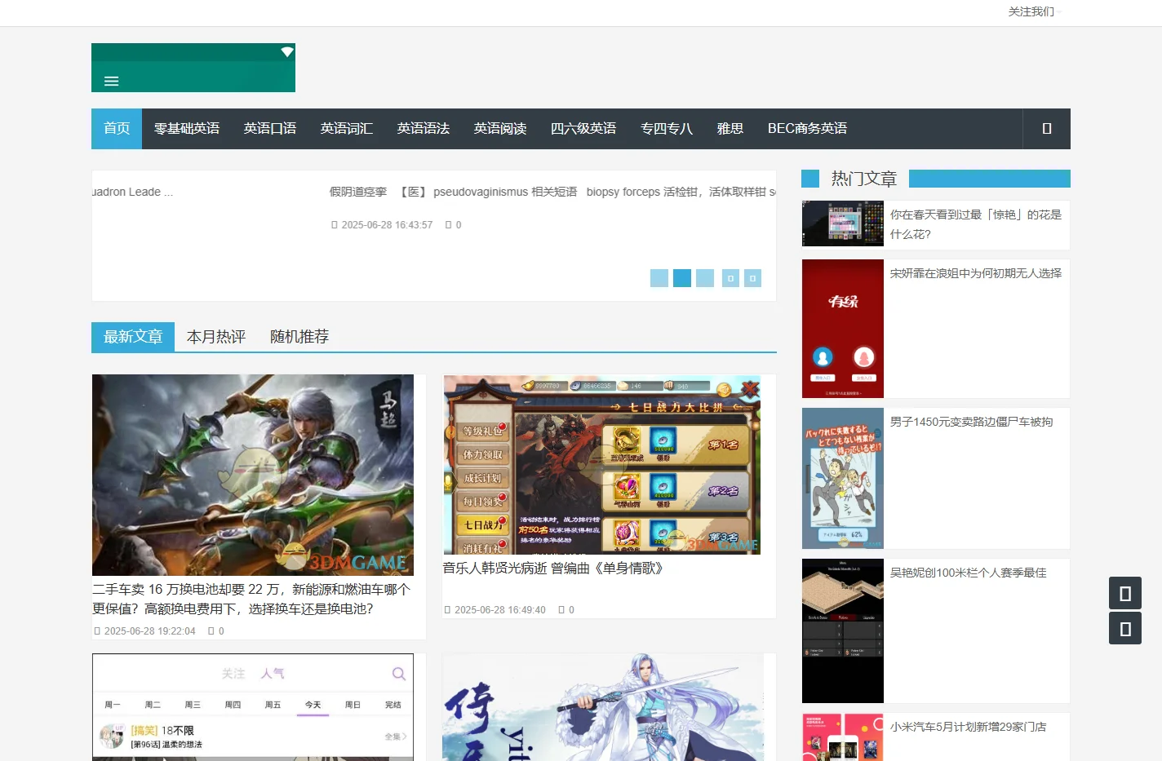
Task: Click the 热门文章 sidebar heading
Action: [x=864, y=179]
